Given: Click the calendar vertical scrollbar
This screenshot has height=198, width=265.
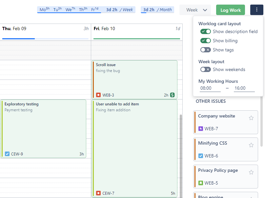Looking at the screenshot, I should (181, 156).
